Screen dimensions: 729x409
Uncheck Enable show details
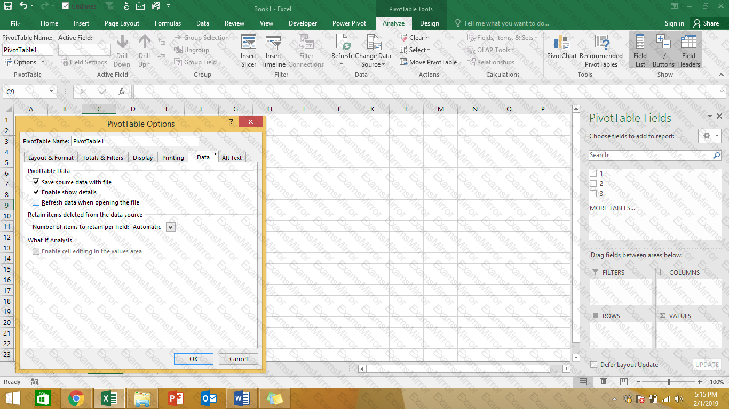coord(36,192)
